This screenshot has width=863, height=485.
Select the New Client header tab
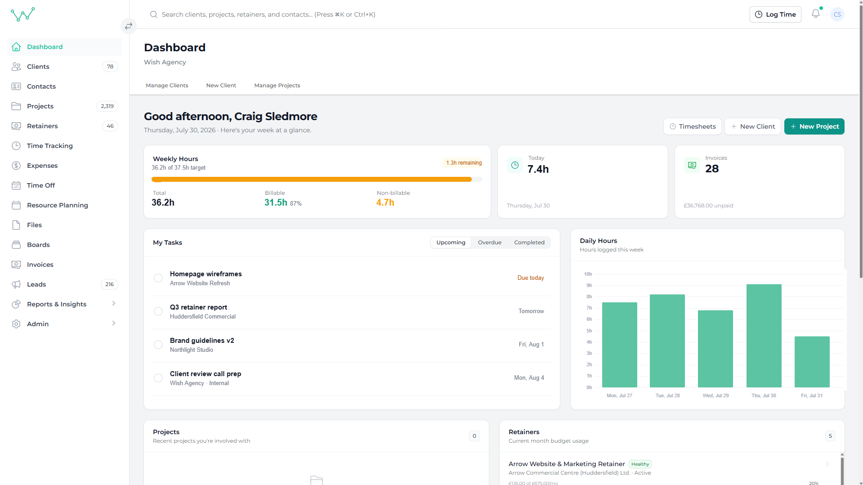(x=221, y=85)
